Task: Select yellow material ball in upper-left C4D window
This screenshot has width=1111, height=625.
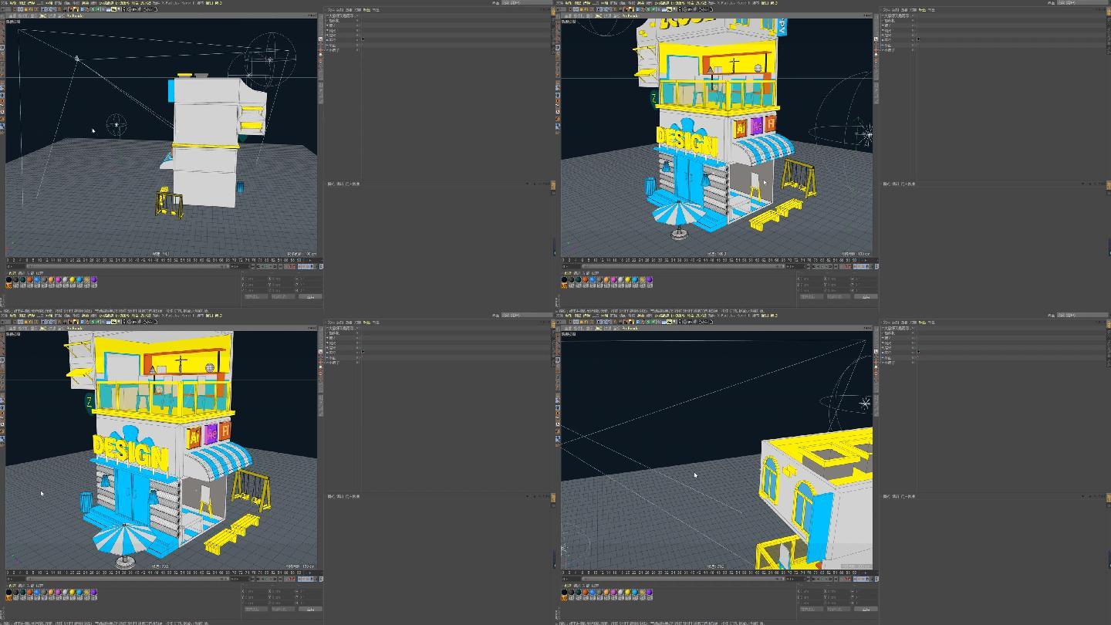Action: pos(73,279)
